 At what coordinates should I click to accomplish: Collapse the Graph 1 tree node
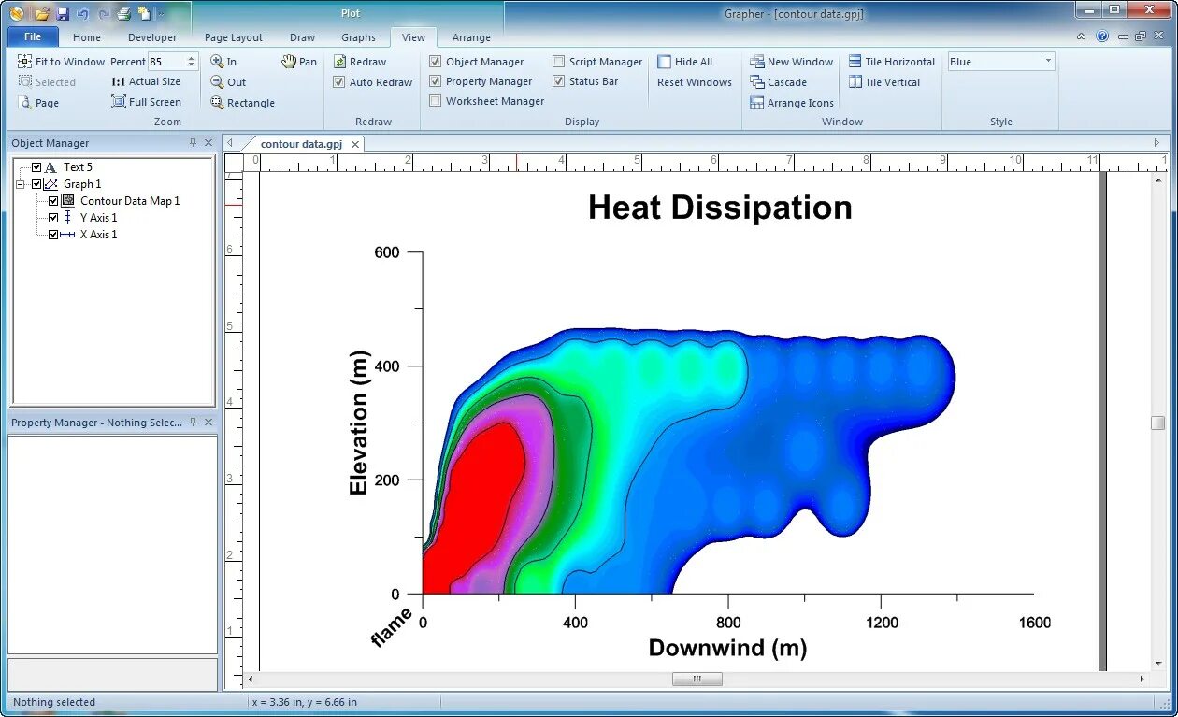[x=21, y=184]
